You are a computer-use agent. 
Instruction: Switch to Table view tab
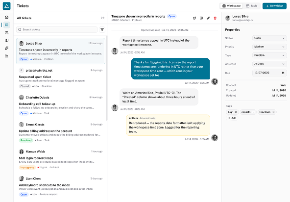click(252, 6)
